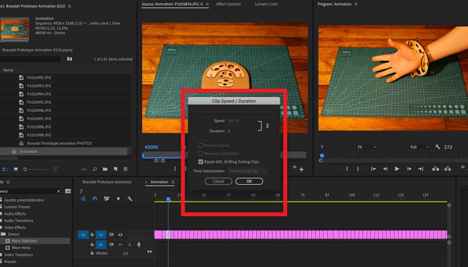Click the Automate to Sequence icon
This screenshot has width=468, height=267.
(84, 169)
